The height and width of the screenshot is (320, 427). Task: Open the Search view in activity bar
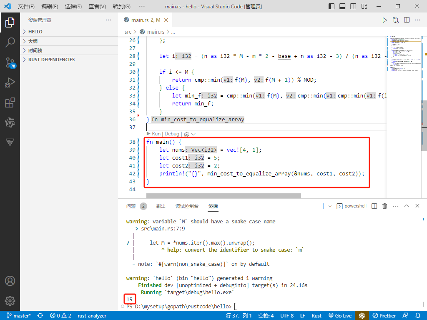pos(10,42)
